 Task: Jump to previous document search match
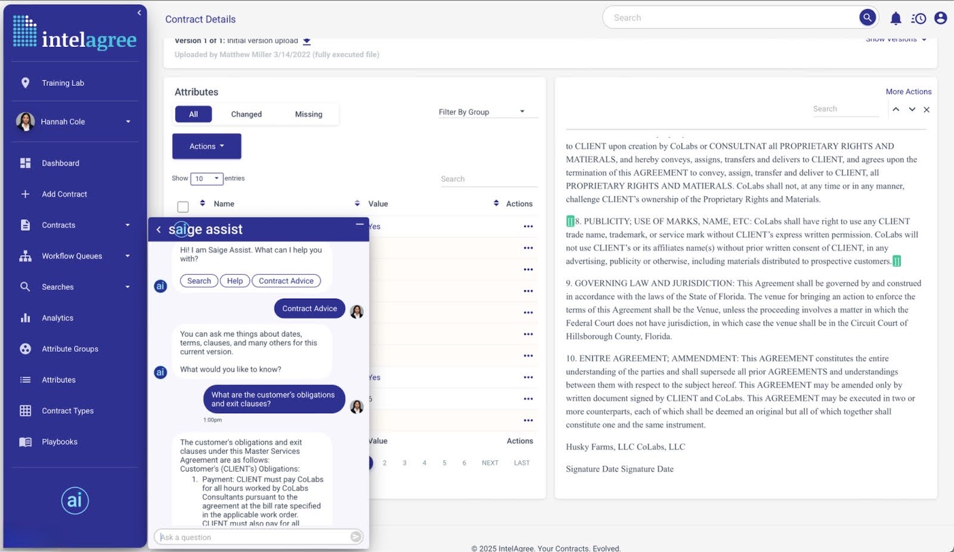pyautogui.click(x=896, y=109)
